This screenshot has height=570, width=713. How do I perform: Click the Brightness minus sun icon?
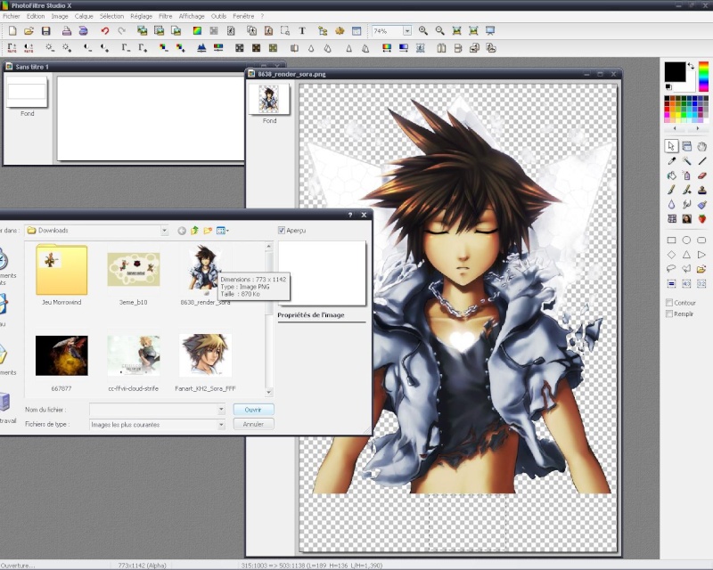[50, 48]
